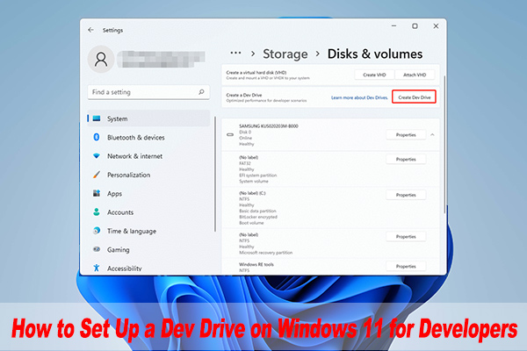Viewport: 527px width, 351px height.
Task: Select the Personalization brush icon
Action: pyautogui.click(x=97, y=175)
